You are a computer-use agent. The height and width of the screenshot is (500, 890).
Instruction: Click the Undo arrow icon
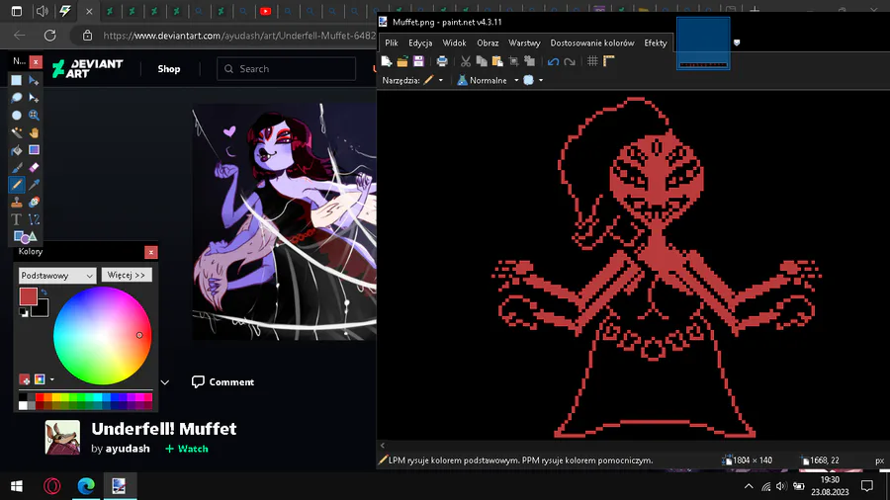tap(554, 61)
